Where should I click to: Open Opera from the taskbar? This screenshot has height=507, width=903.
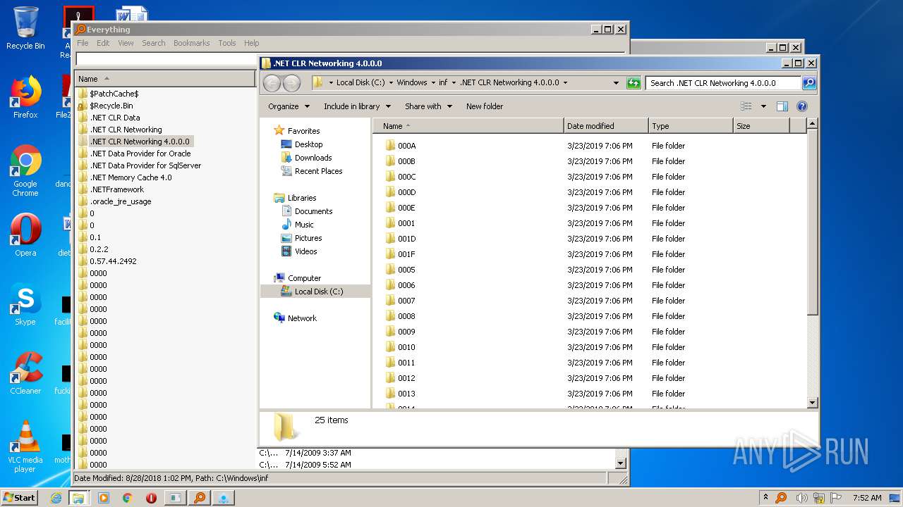[151, 498]
